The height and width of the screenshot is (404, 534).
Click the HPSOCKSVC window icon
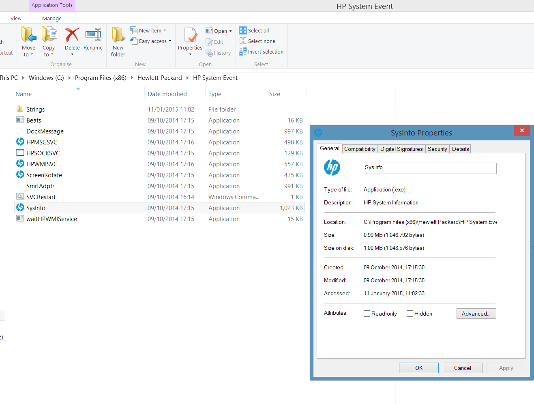20,153
